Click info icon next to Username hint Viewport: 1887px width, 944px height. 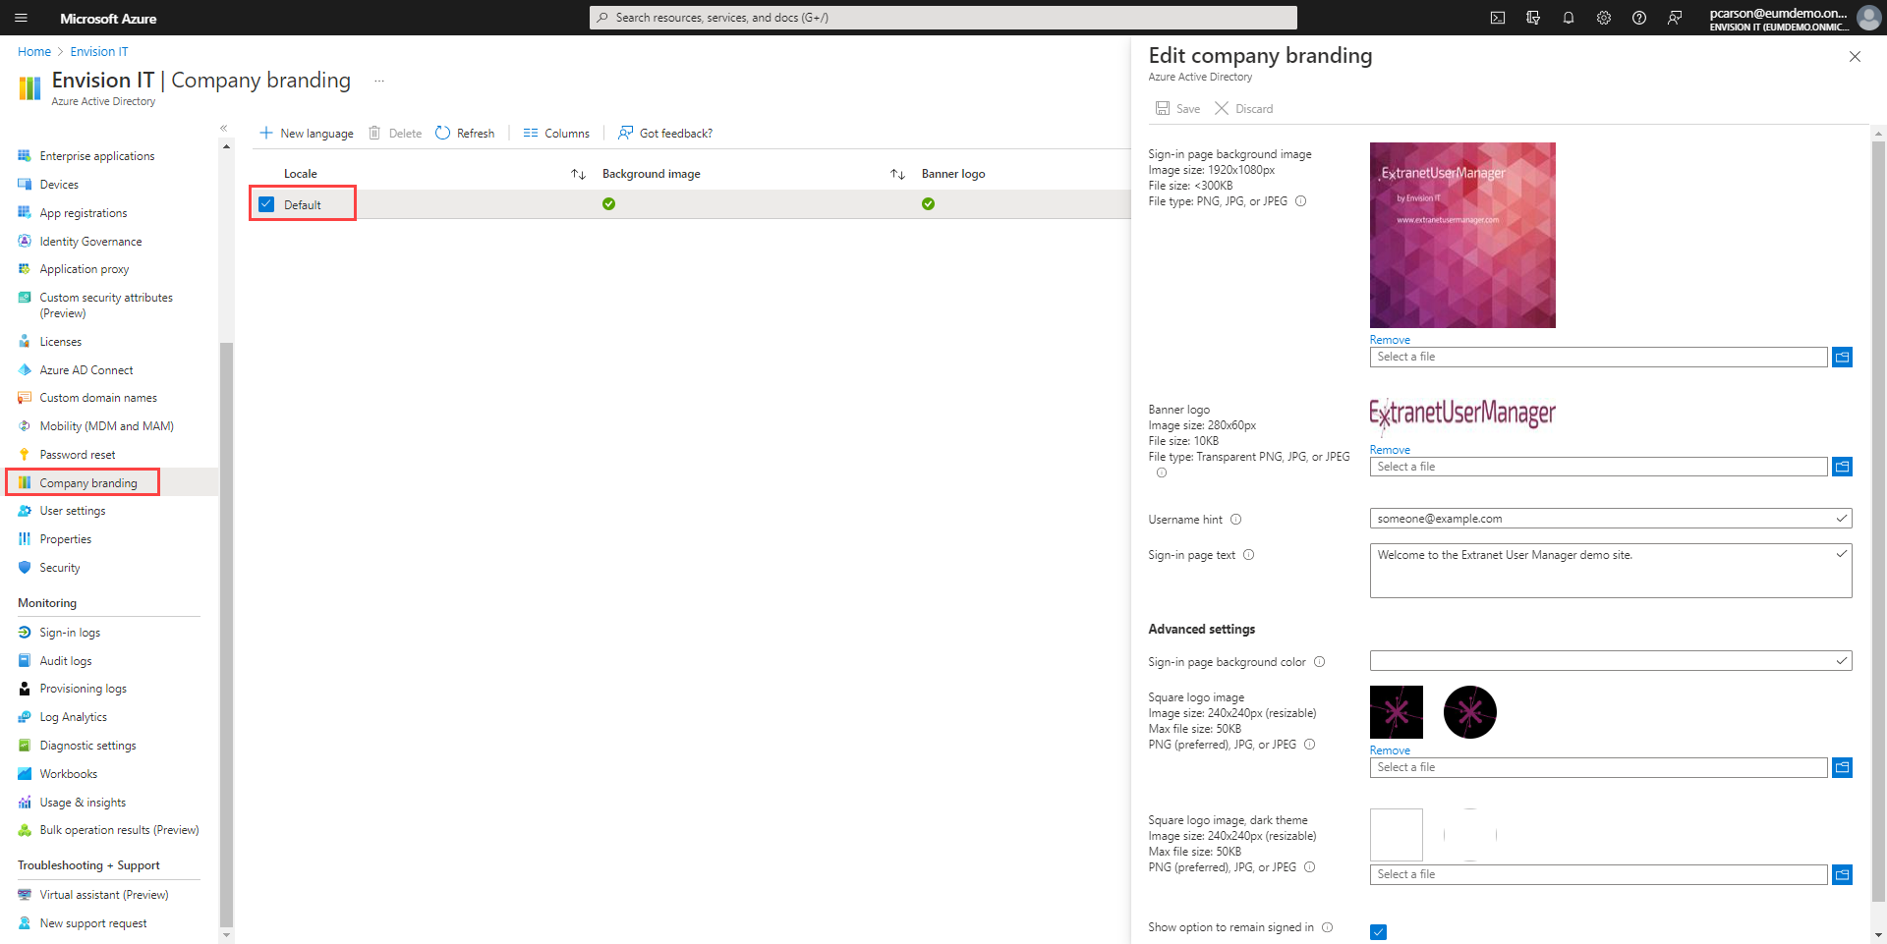click(1236, 520)
